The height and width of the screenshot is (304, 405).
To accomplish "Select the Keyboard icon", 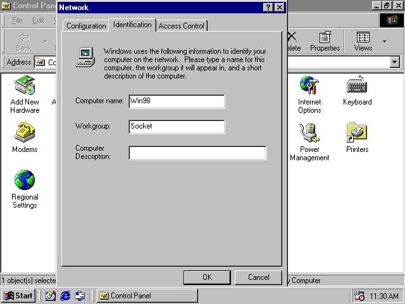I will (357, 84).
